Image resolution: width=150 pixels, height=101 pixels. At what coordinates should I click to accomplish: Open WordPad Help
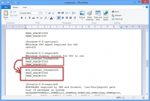pos(147,7)
